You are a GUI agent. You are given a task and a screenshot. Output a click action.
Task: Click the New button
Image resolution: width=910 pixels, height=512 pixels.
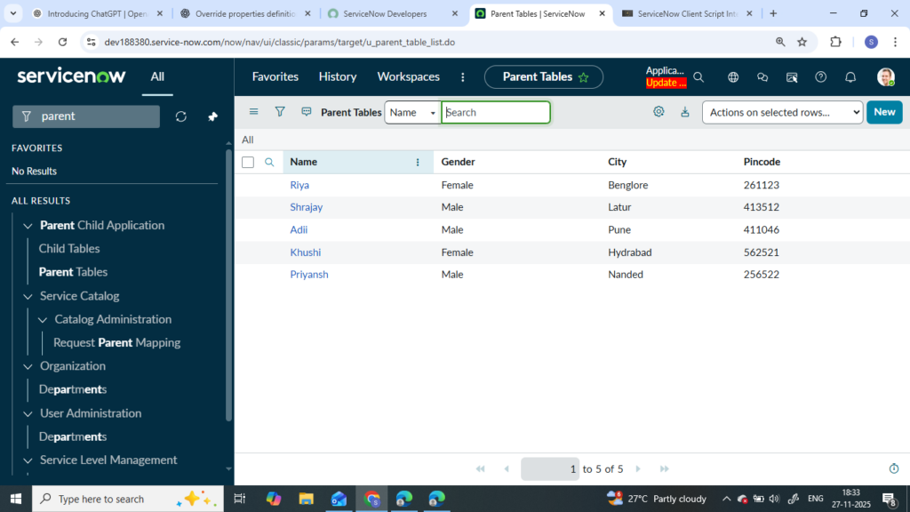[x=883, y=112]
